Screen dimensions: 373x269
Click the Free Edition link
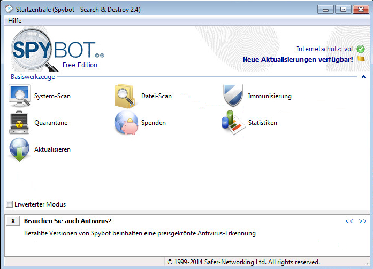click(x=80, y=65)
